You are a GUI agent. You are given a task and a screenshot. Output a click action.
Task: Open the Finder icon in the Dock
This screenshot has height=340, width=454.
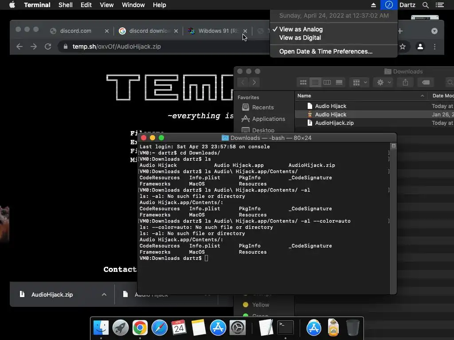[x=101, y=328]
